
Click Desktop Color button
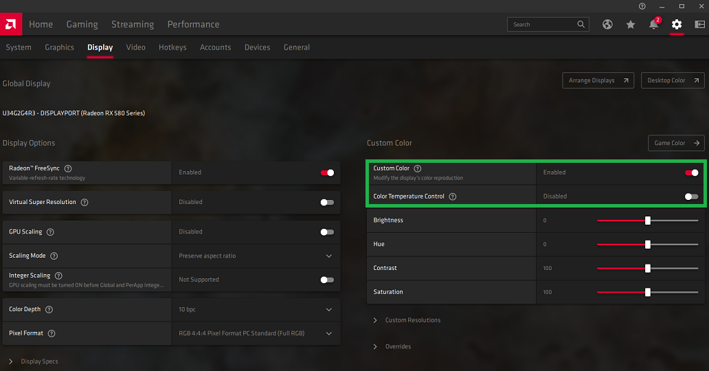(x=673, y=80)
